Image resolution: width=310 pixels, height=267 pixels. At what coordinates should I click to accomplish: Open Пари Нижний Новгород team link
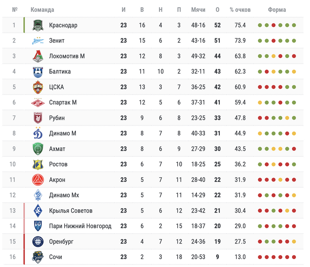[x=80, y=226]
